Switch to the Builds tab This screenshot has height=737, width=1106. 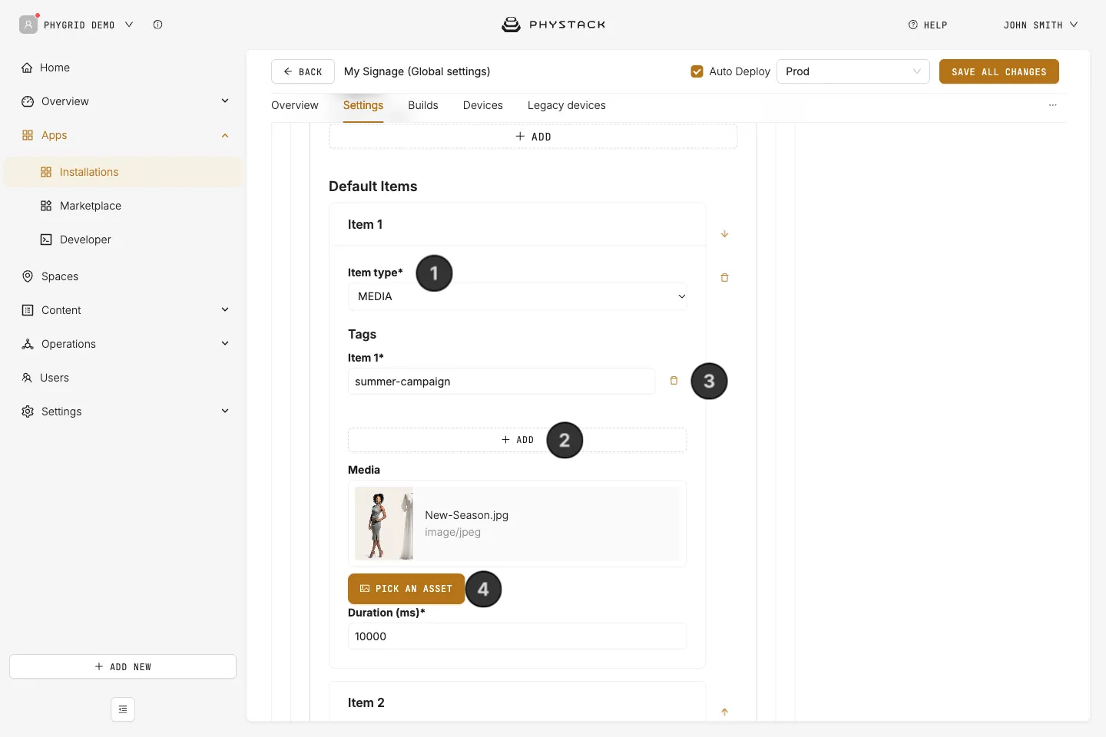(423, 105)
